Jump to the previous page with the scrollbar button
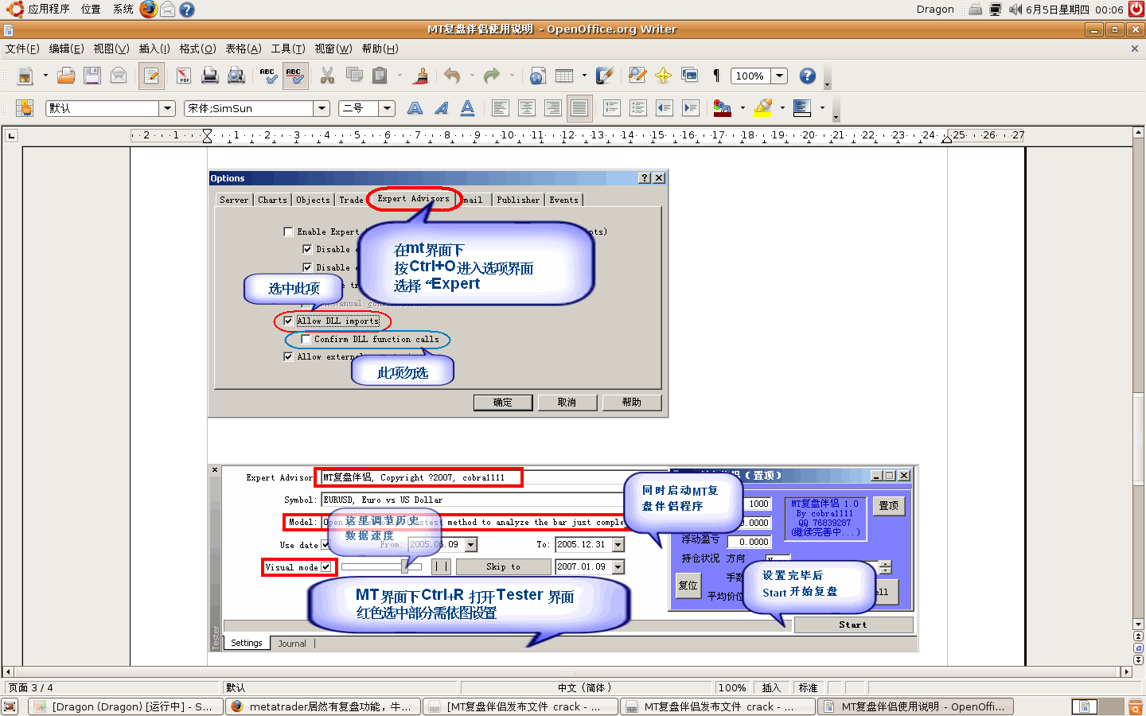The width and height of the screenshot is (1146, 716). pos(1139,636)
